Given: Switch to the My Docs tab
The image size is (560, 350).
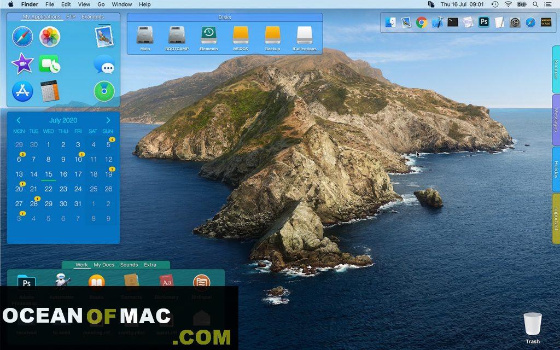Looking at the screenshot, I should (x=104, y=265).
